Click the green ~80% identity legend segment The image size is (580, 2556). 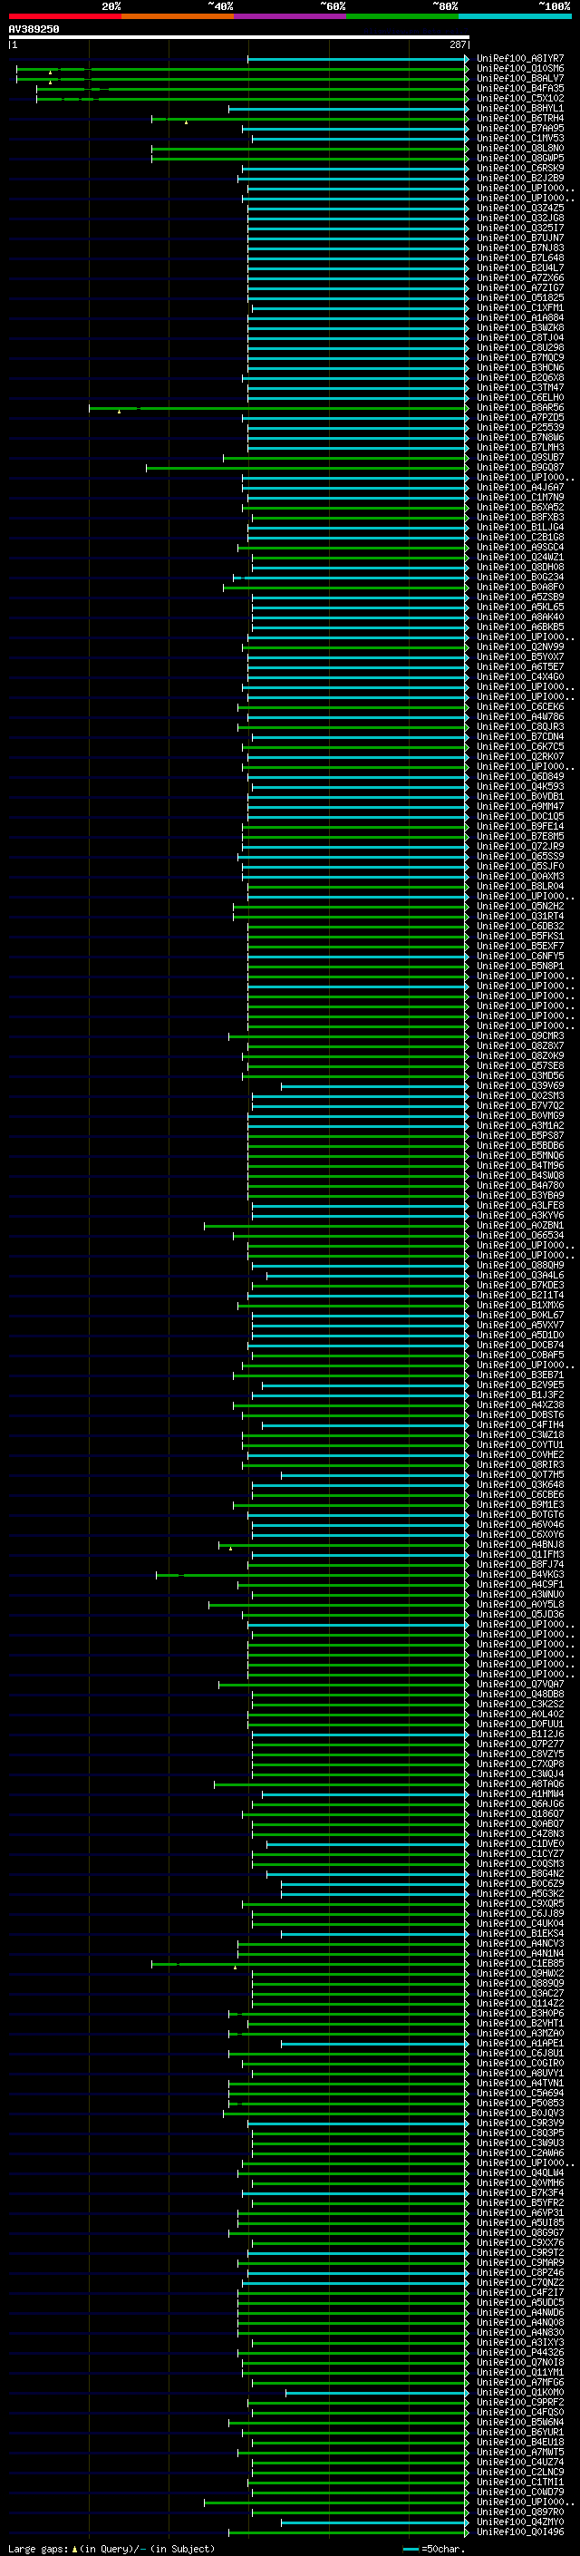click(x=402, y=17)
